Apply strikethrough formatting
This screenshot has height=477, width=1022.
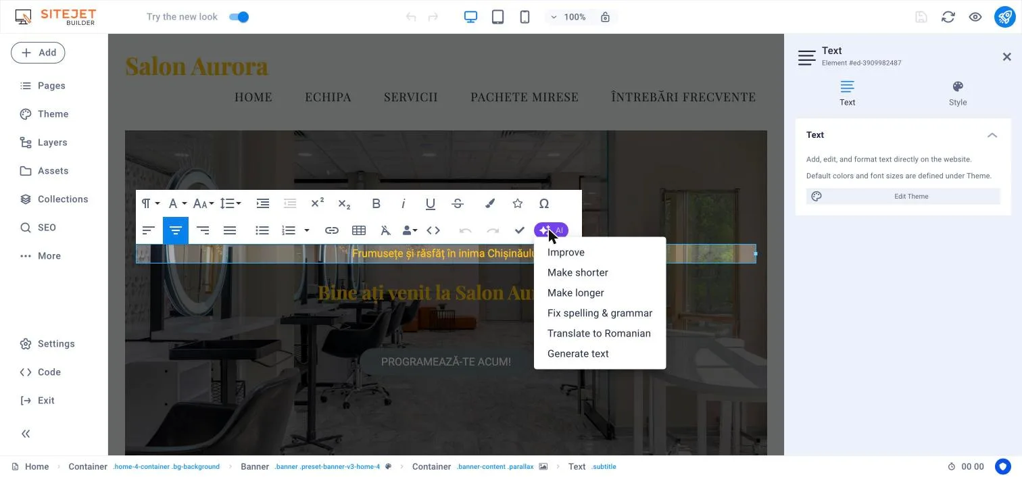tap(458, 203)
